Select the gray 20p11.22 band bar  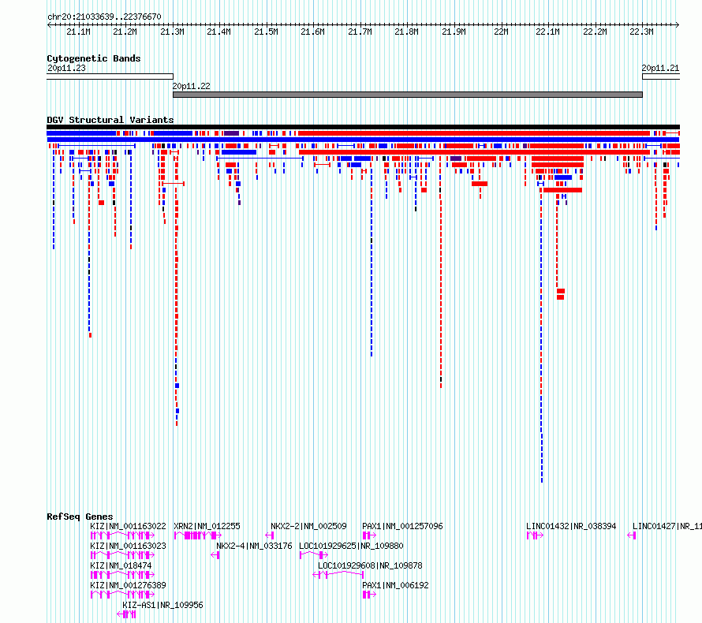(408, 95)
